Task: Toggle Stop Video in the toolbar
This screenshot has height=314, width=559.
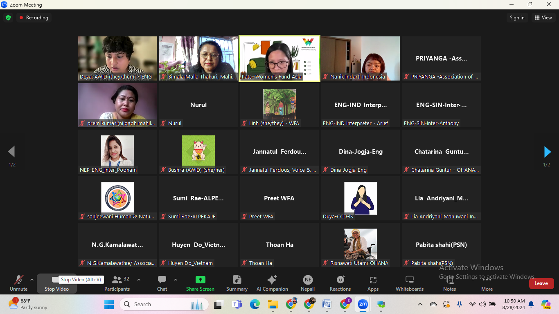Action: click(x=56, y=283)
